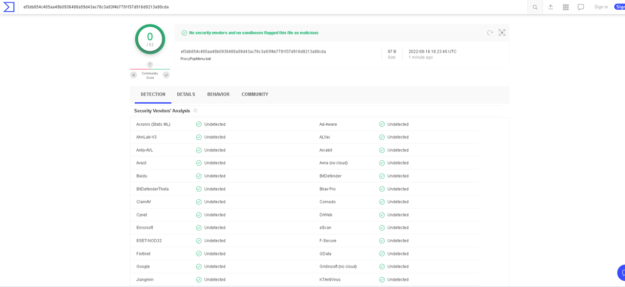Open the BEHAVIOR tab

click(x=218, y=95)
